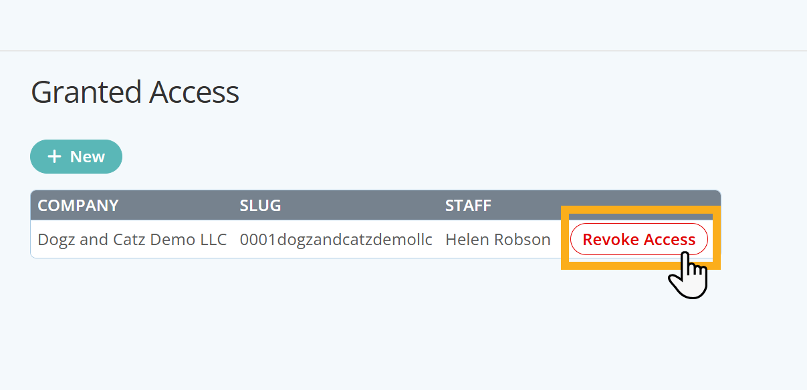The height and width of the screenshot is (390, 807).
Task: Click the STAFF cell showing Helen Robson
Action: click(497, 239)
